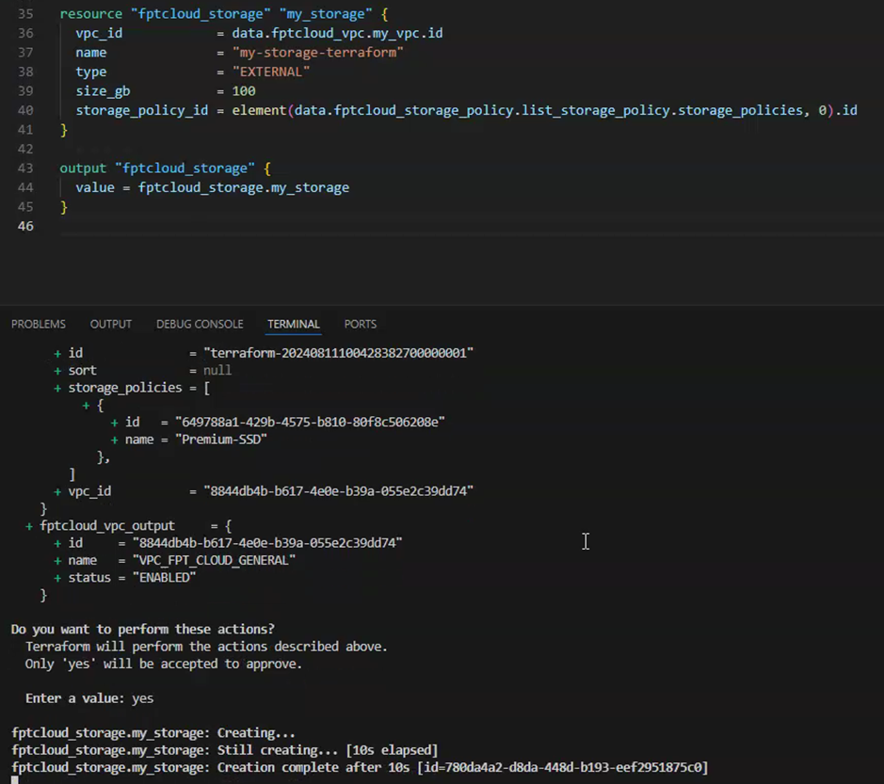This screenshot has height=784, width=884.
Task: Click the "my-storage-terraform" name string
Action: coord(317,53)
